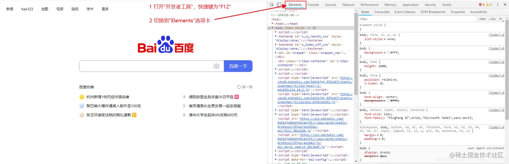Expand the s_index_off_css textarea node
509x164 pixels.
click(276, 44)
